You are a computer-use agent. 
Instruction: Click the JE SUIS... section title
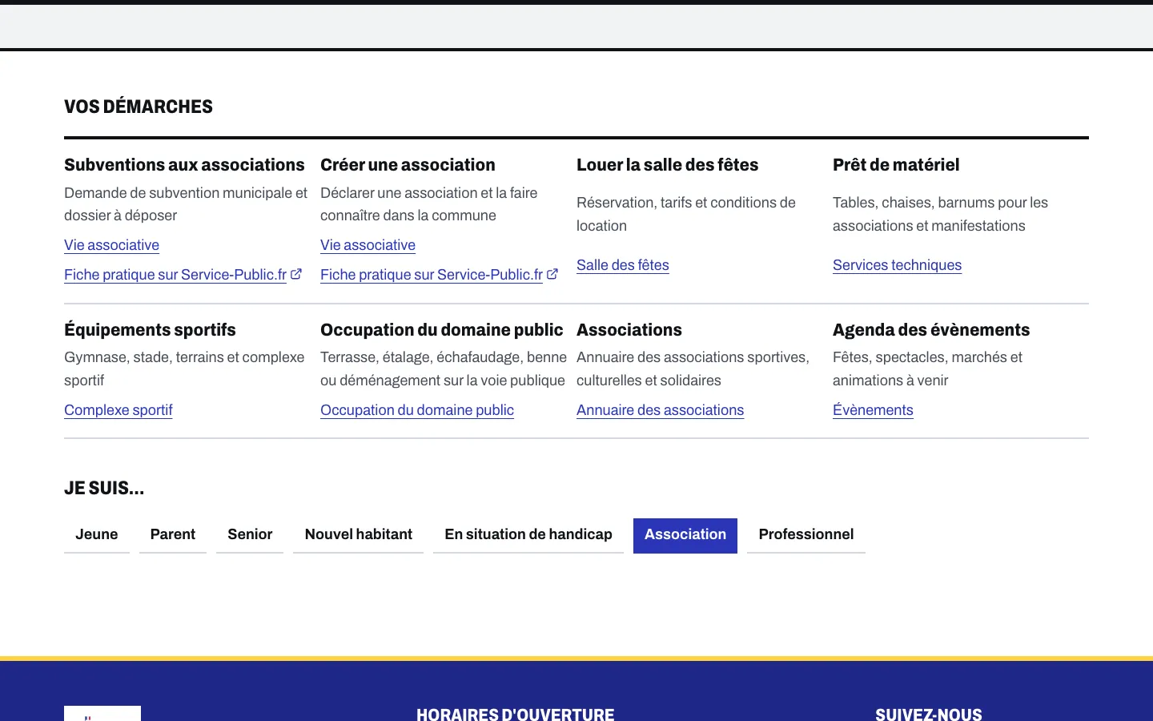(x=104, y=488)
